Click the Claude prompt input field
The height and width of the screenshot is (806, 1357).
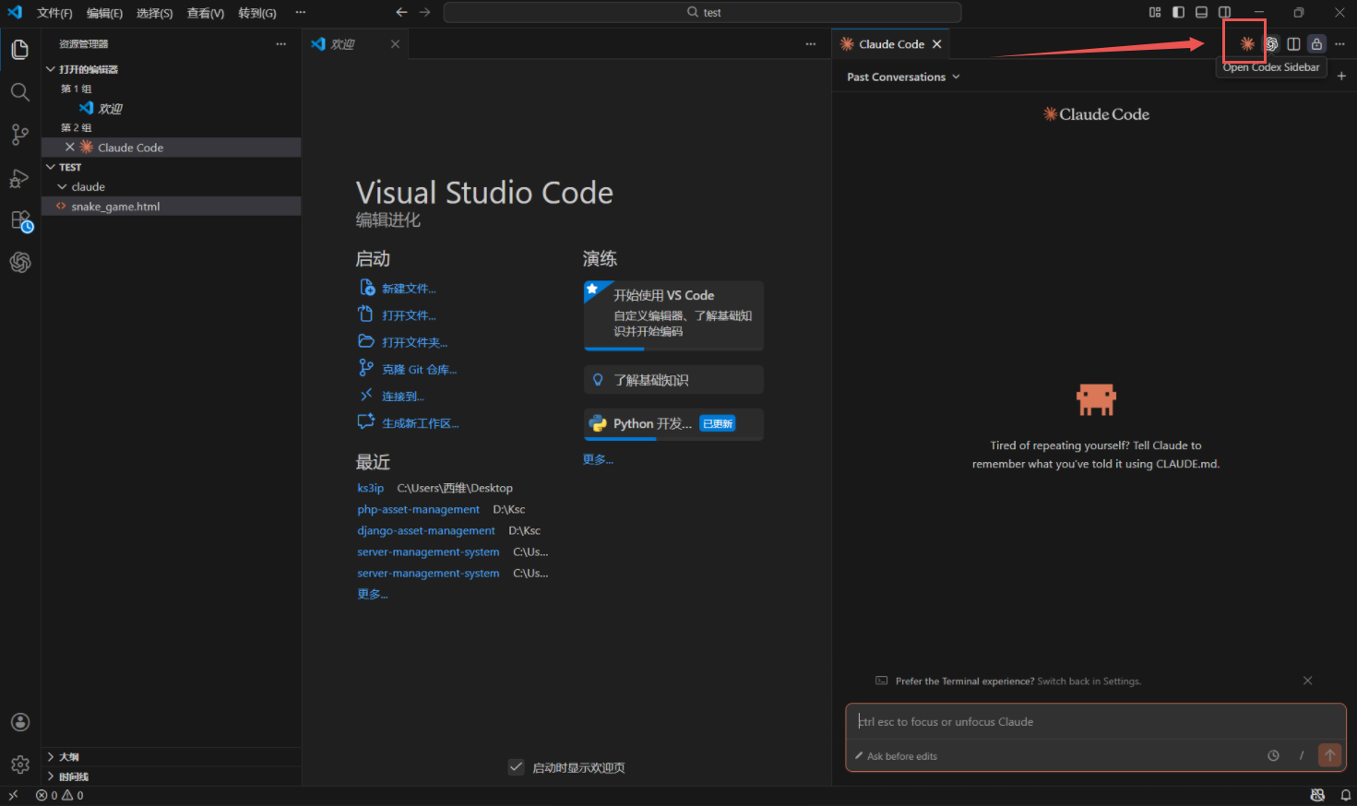(x=1094, y=722)
